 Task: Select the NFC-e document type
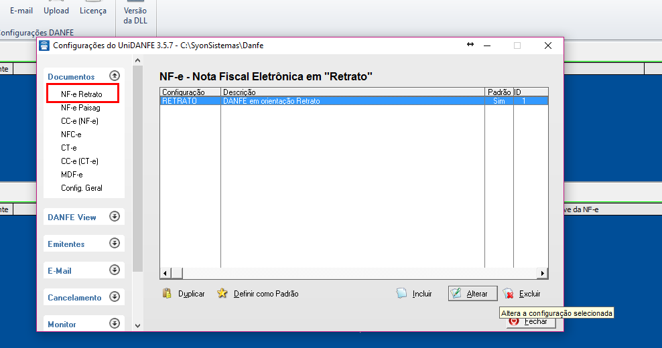click(71, 135)
